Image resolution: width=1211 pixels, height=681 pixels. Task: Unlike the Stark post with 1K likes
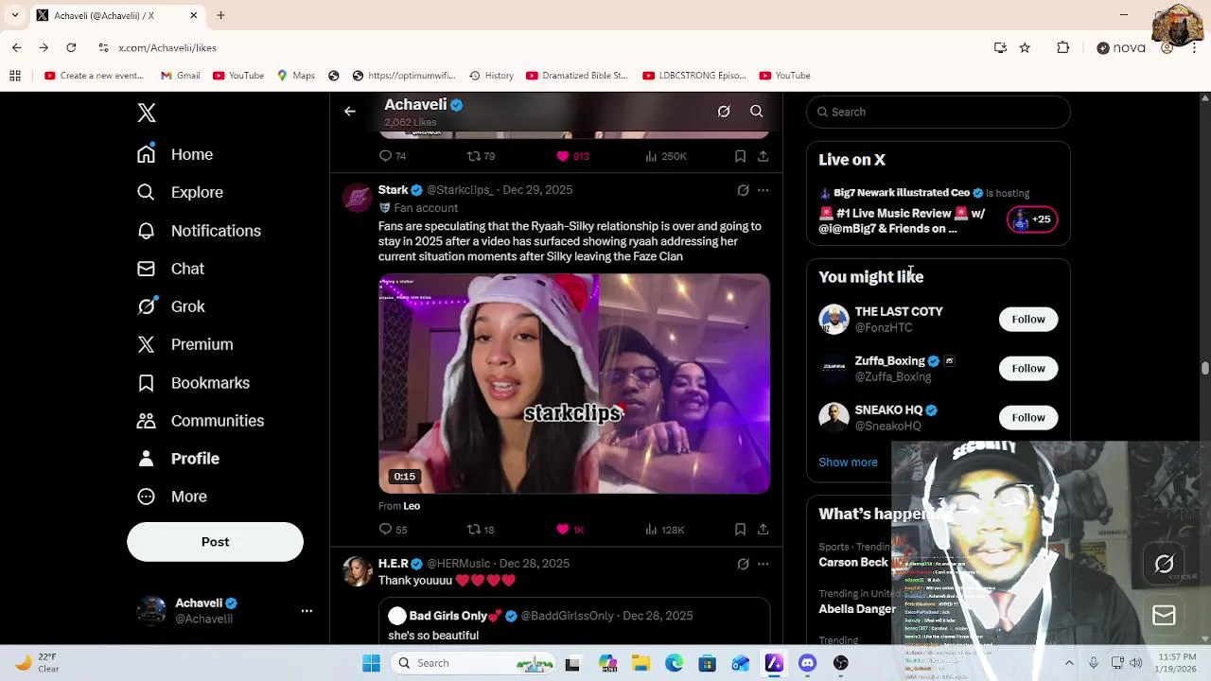[x=570, y=530]
